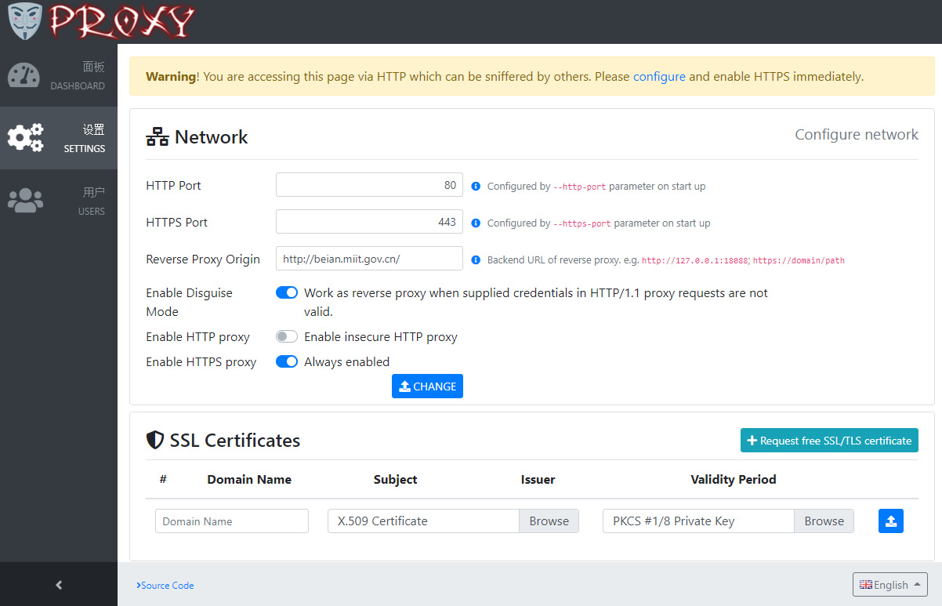The width and height of the screenshot is (942, 606).
Task: Click the Domain Name column header
Action: tap(249, 479)
